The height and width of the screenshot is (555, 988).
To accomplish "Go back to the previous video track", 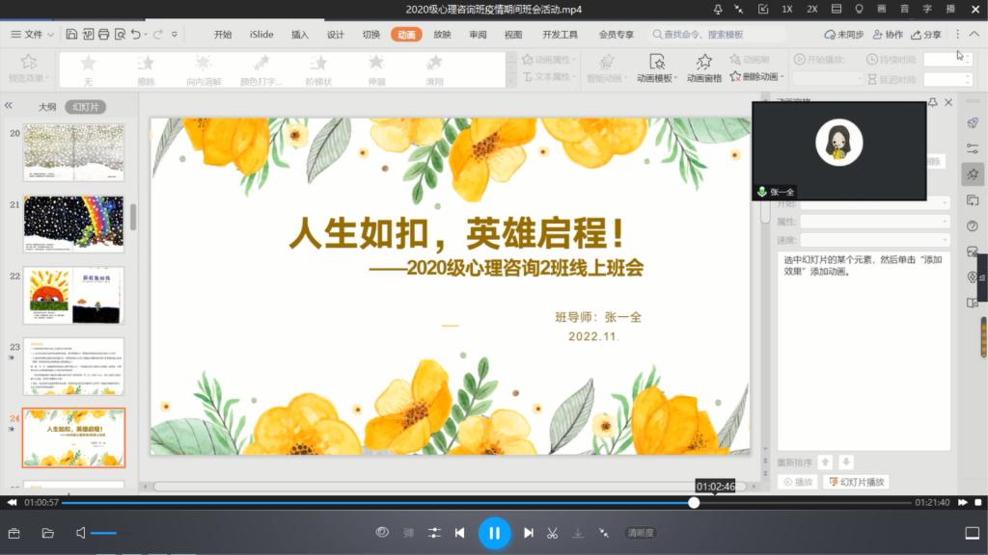I will 460,533.
